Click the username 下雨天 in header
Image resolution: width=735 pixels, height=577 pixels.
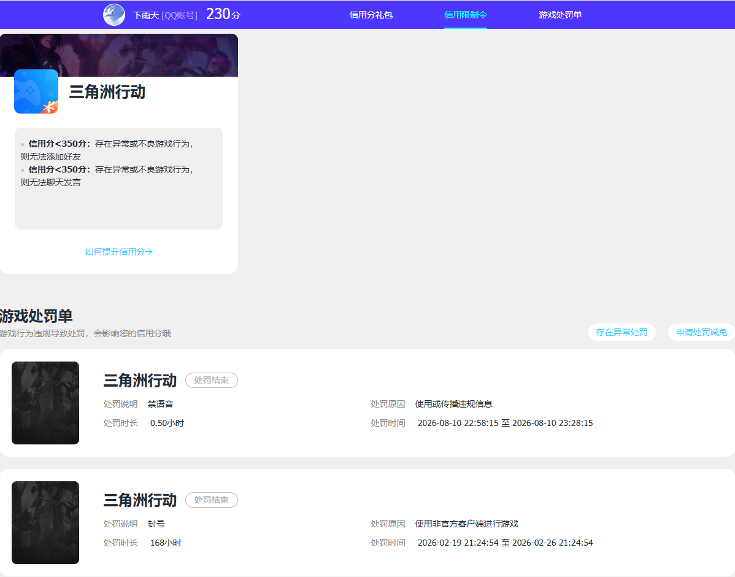(x=146, y=15)
